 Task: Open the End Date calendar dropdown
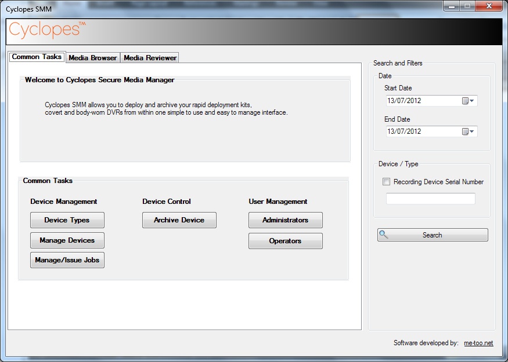[468, 131]
